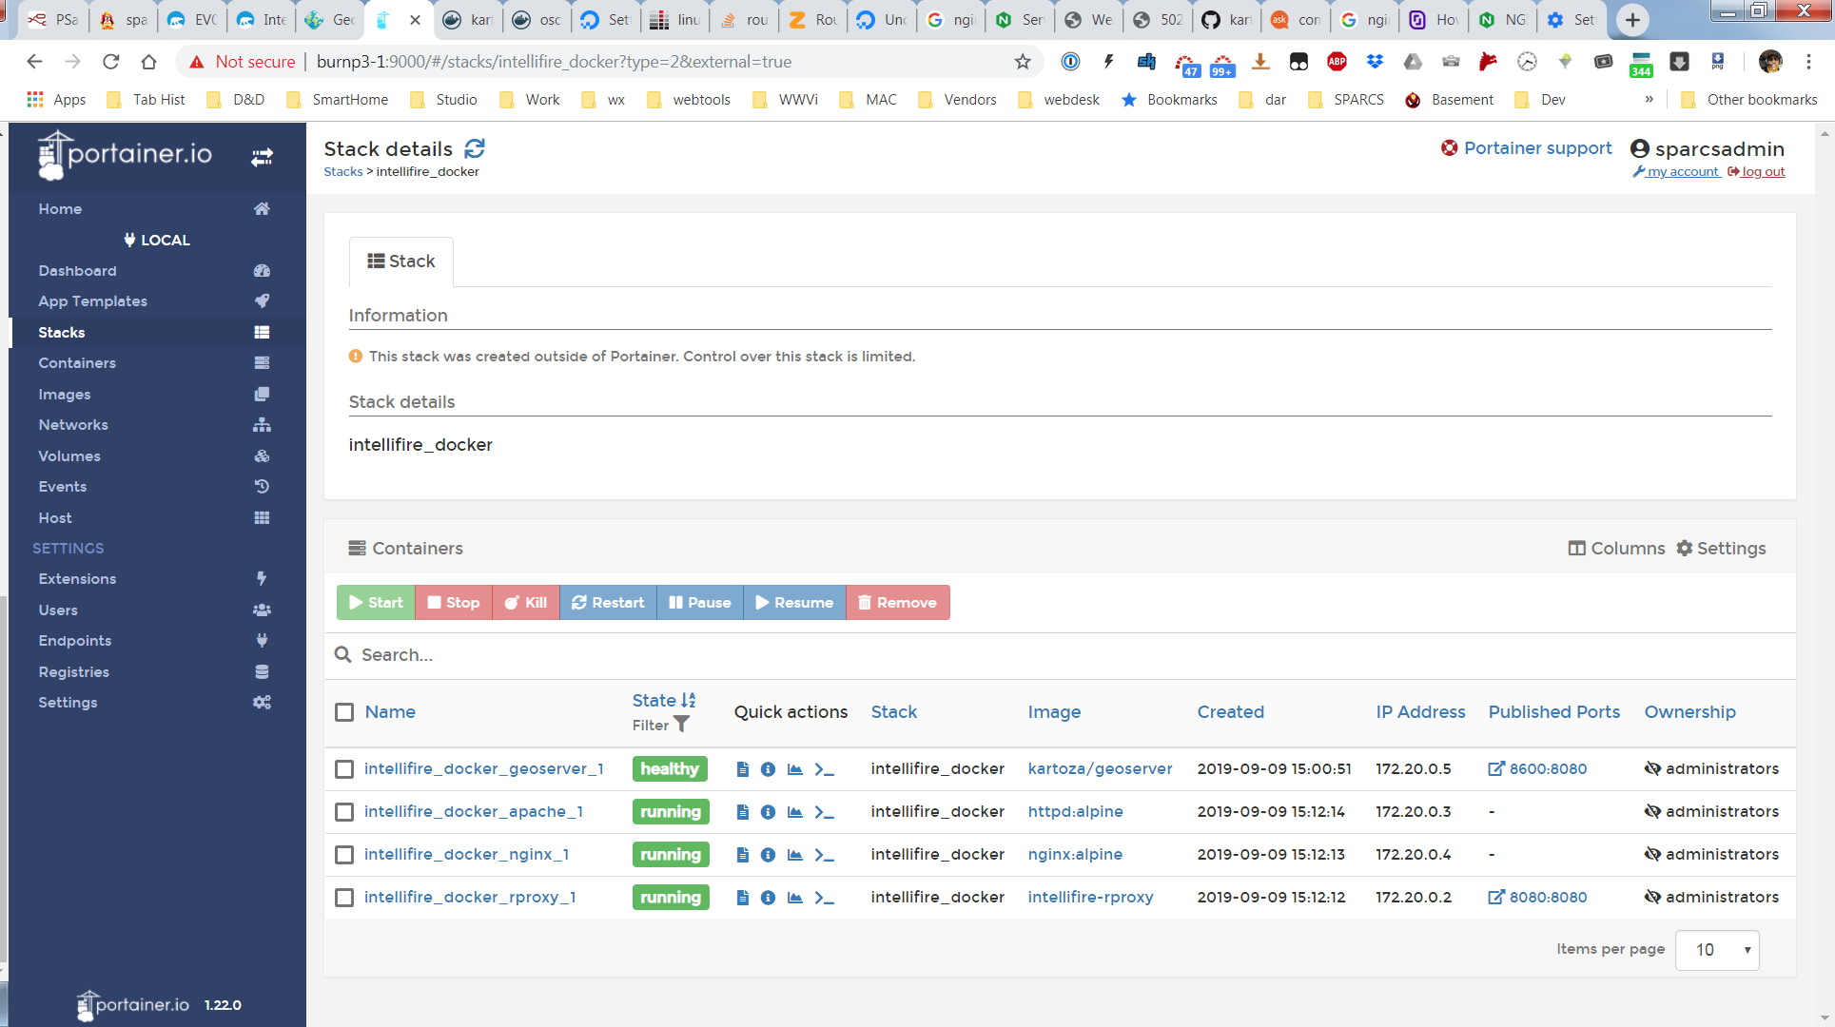Check the intellifire_docker_geoserver_1 row checkbox
The width and height of the screenshot is (1835, 1027).
344,768
